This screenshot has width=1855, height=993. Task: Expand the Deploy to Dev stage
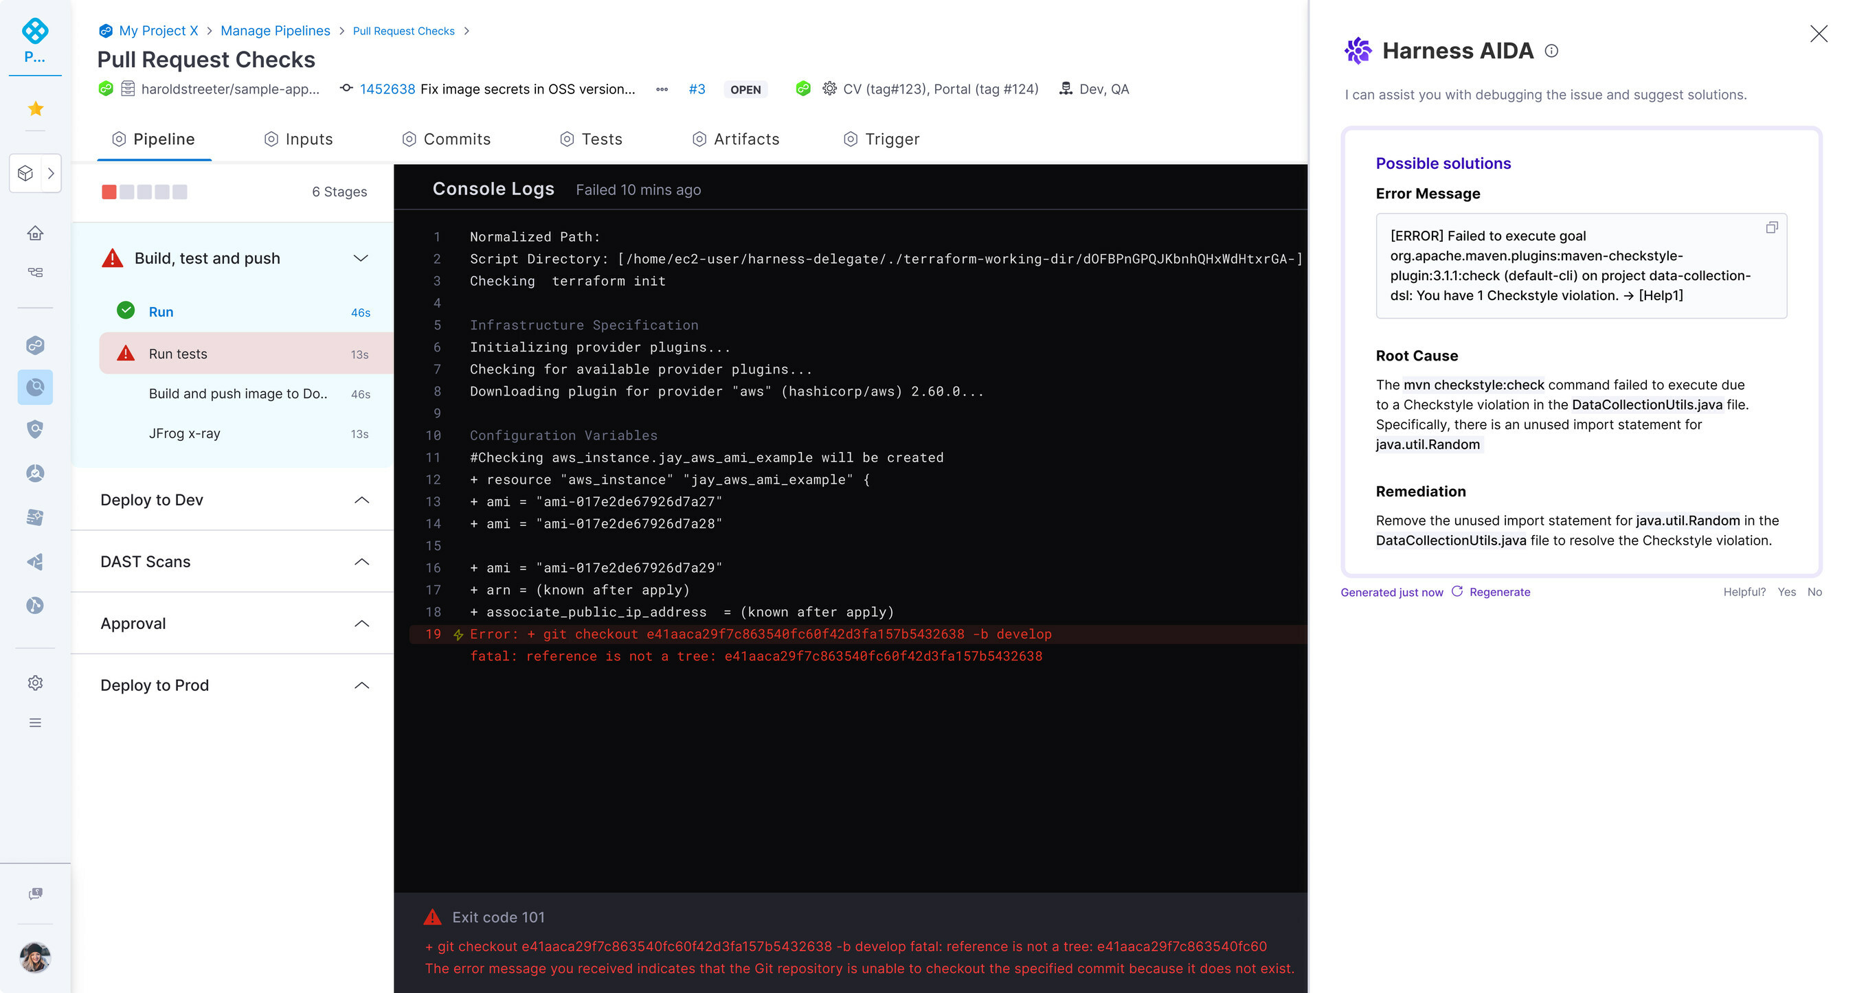361,500
